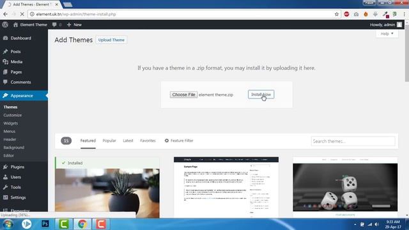Image resolution: width=409 pixels, height=230 pixels.
Task: Select the Featured themes tab
Action: [88, 141]
